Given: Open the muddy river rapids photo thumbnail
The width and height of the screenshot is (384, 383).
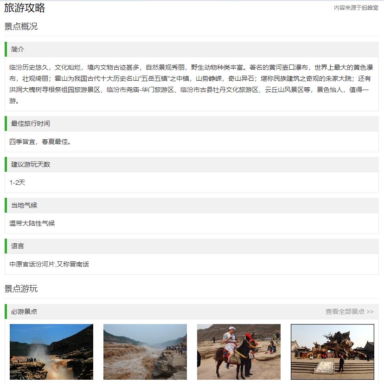Looking at the screenshot, I should coord(145,352).
